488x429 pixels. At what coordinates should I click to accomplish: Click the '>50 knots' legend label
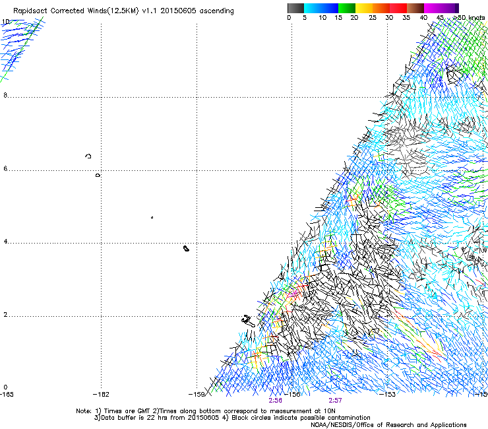click(x=469, y=18)
